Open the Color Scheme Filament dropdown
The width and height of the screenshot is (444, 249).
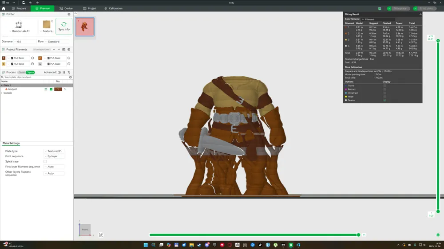coord(378,19)
